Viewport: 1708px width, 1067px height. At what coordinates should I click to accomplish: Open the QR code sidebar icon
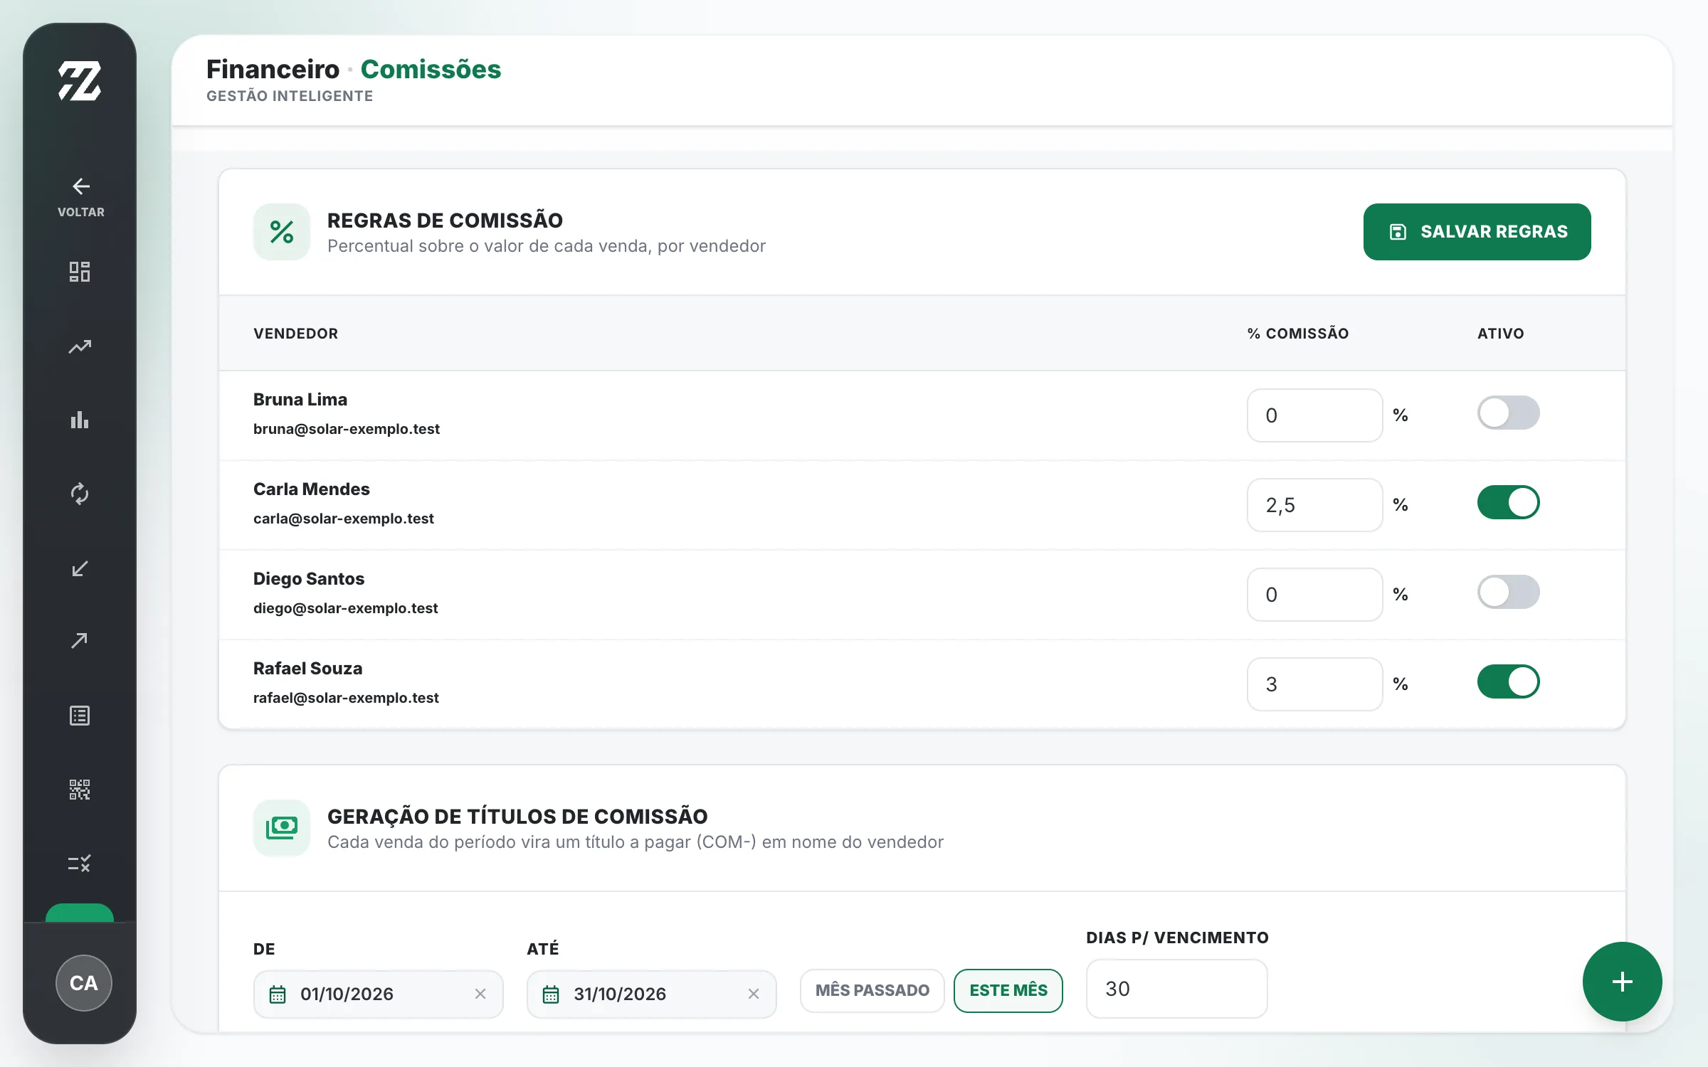click(80, 790)
